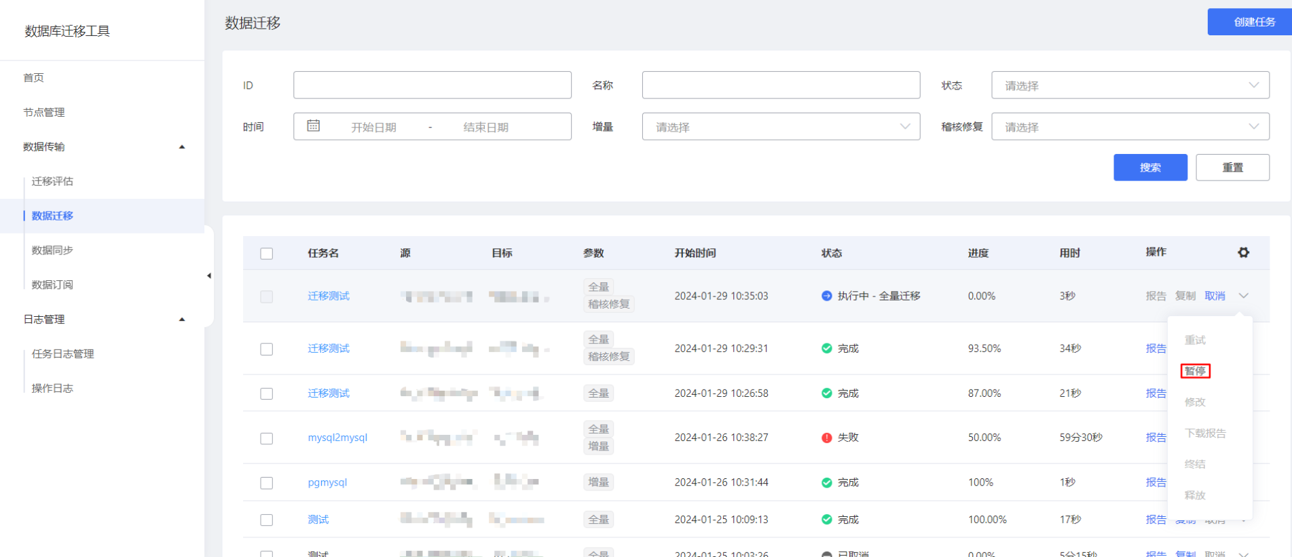This screenshot has width=1292, height=557.
Task: Open the 稽核修复 filter dropdown
Action: tap(1130, 127)
